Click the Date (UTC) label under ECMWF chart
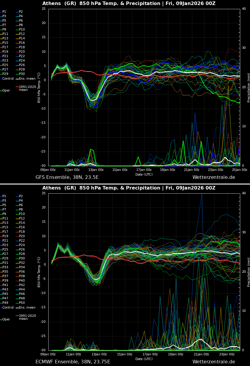This screenshot has width=250, height=366. click(x=144, y=359)
